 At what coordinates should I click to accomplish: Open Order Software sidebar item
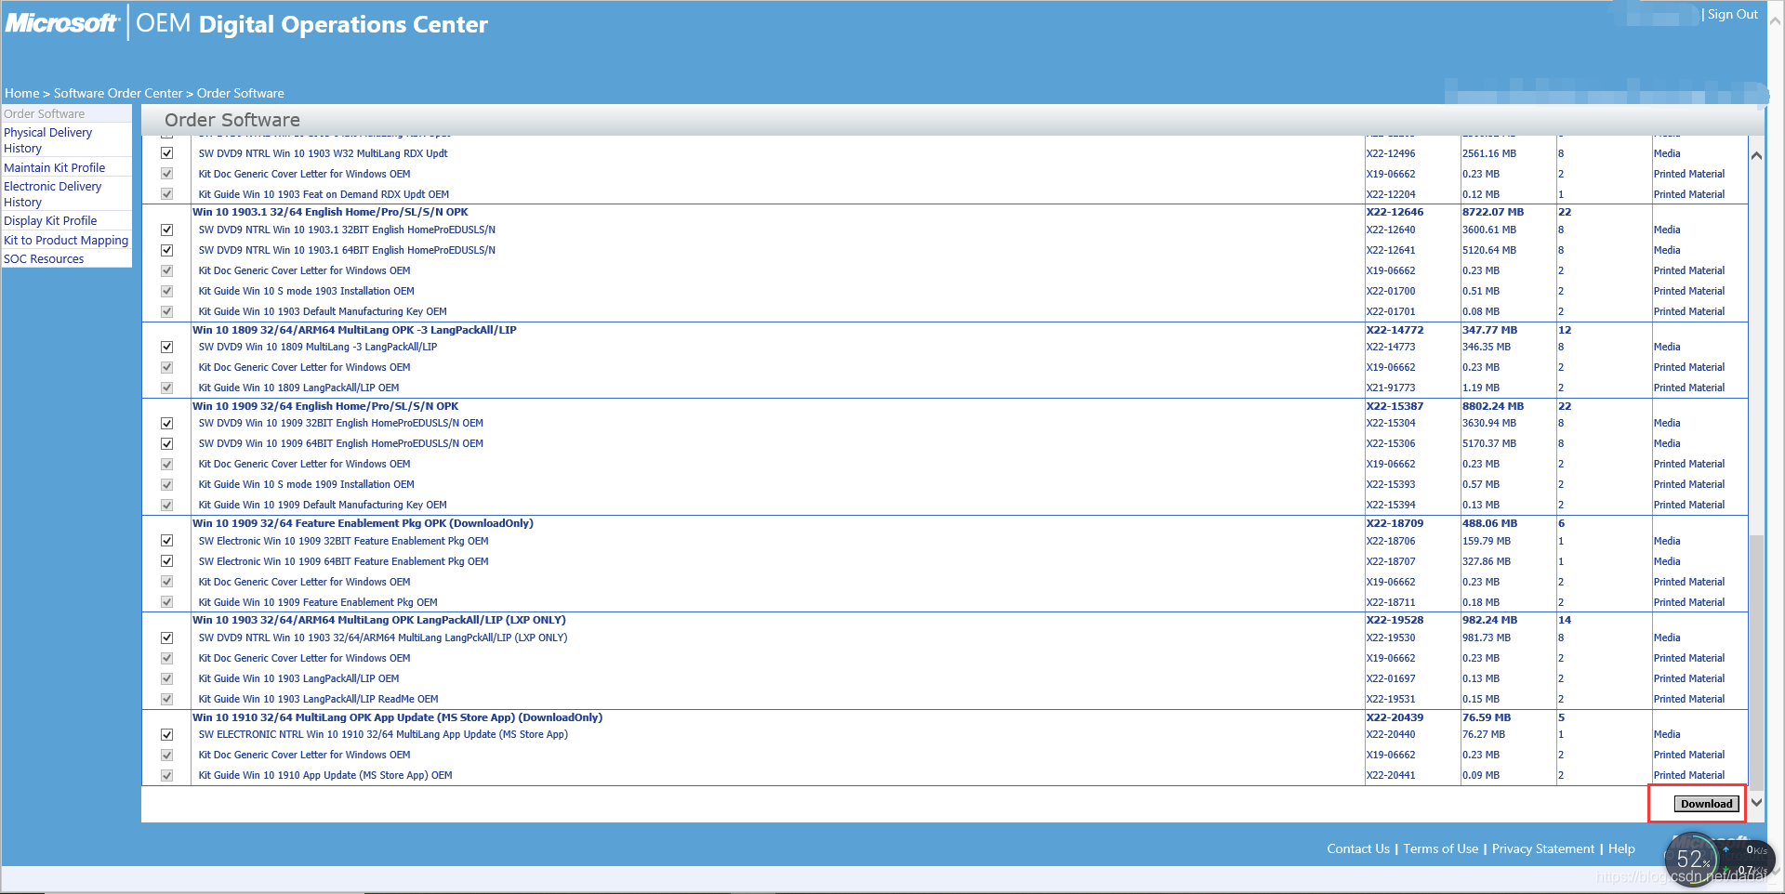(45, 113)
